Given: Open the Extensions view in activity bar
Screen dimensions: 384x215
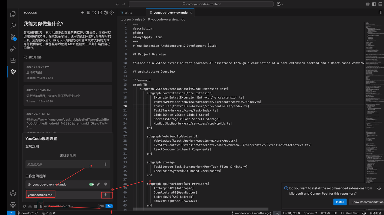Looking at the screenshot, I should tap(13, 60).
